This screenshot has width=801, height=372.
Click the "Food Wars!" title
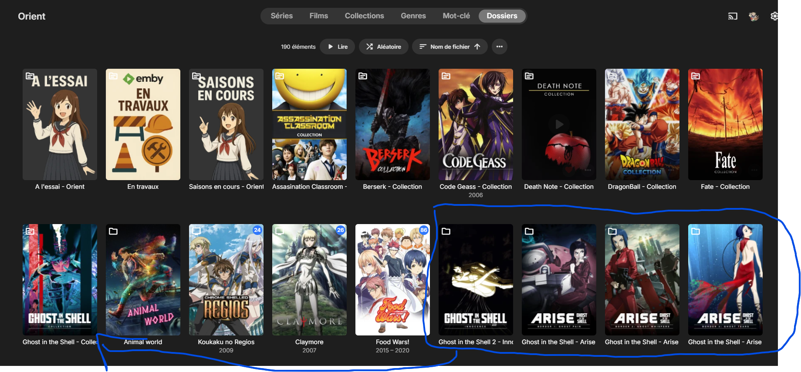392,342
